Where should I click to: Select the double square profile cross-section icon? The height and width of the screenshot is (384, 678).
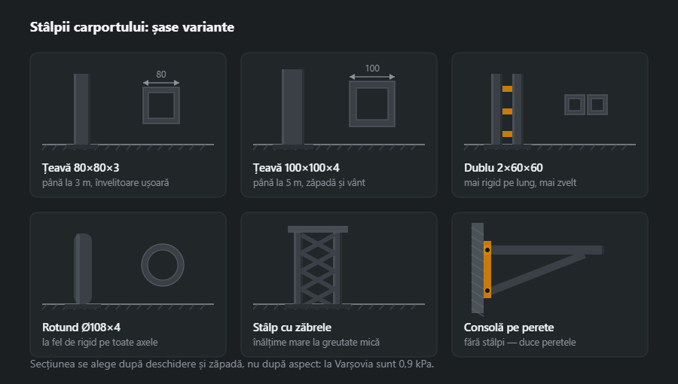tap(586, 105)
